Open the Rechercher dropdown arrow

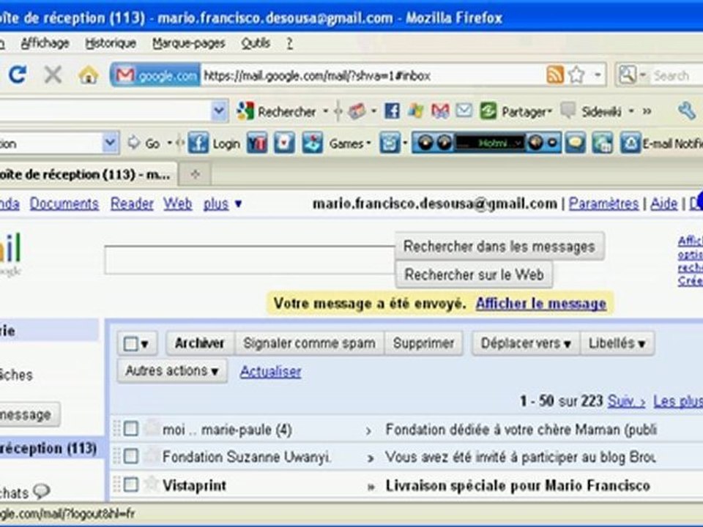click(325, 111)
